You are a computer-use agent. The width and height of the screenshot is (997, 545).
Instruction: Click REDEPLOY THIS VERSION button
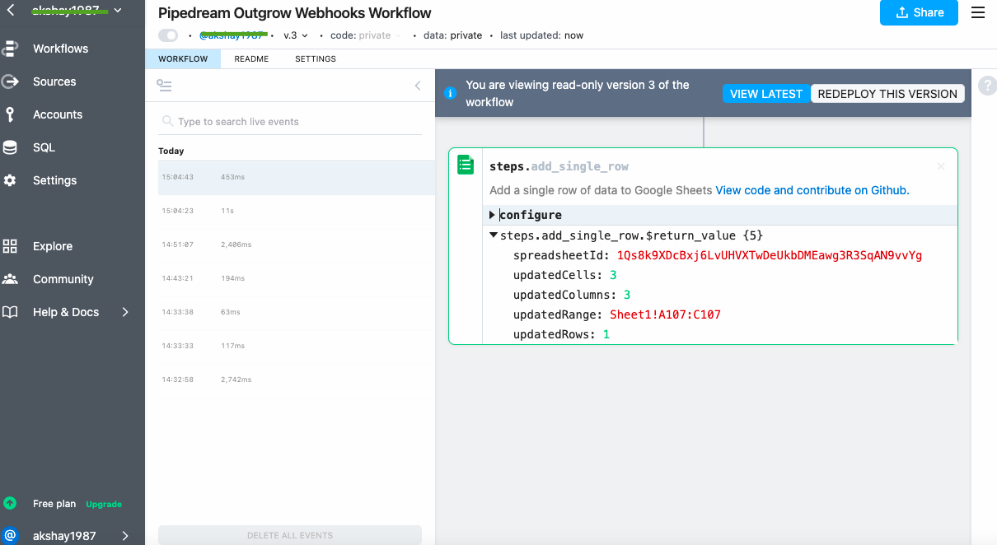[887, 94]
